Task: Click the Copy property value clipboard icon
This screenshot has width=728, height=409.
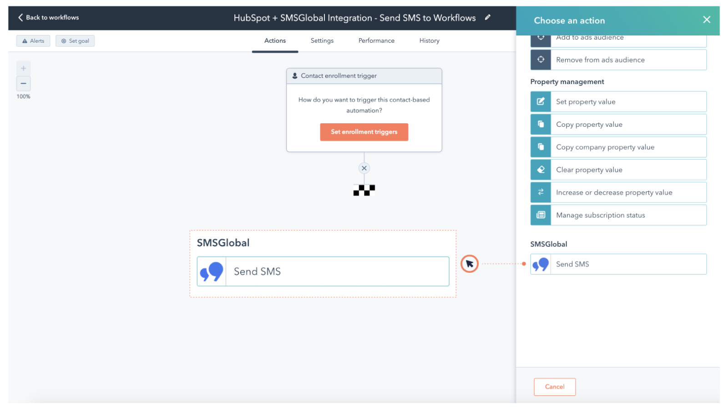Action: 541,124
